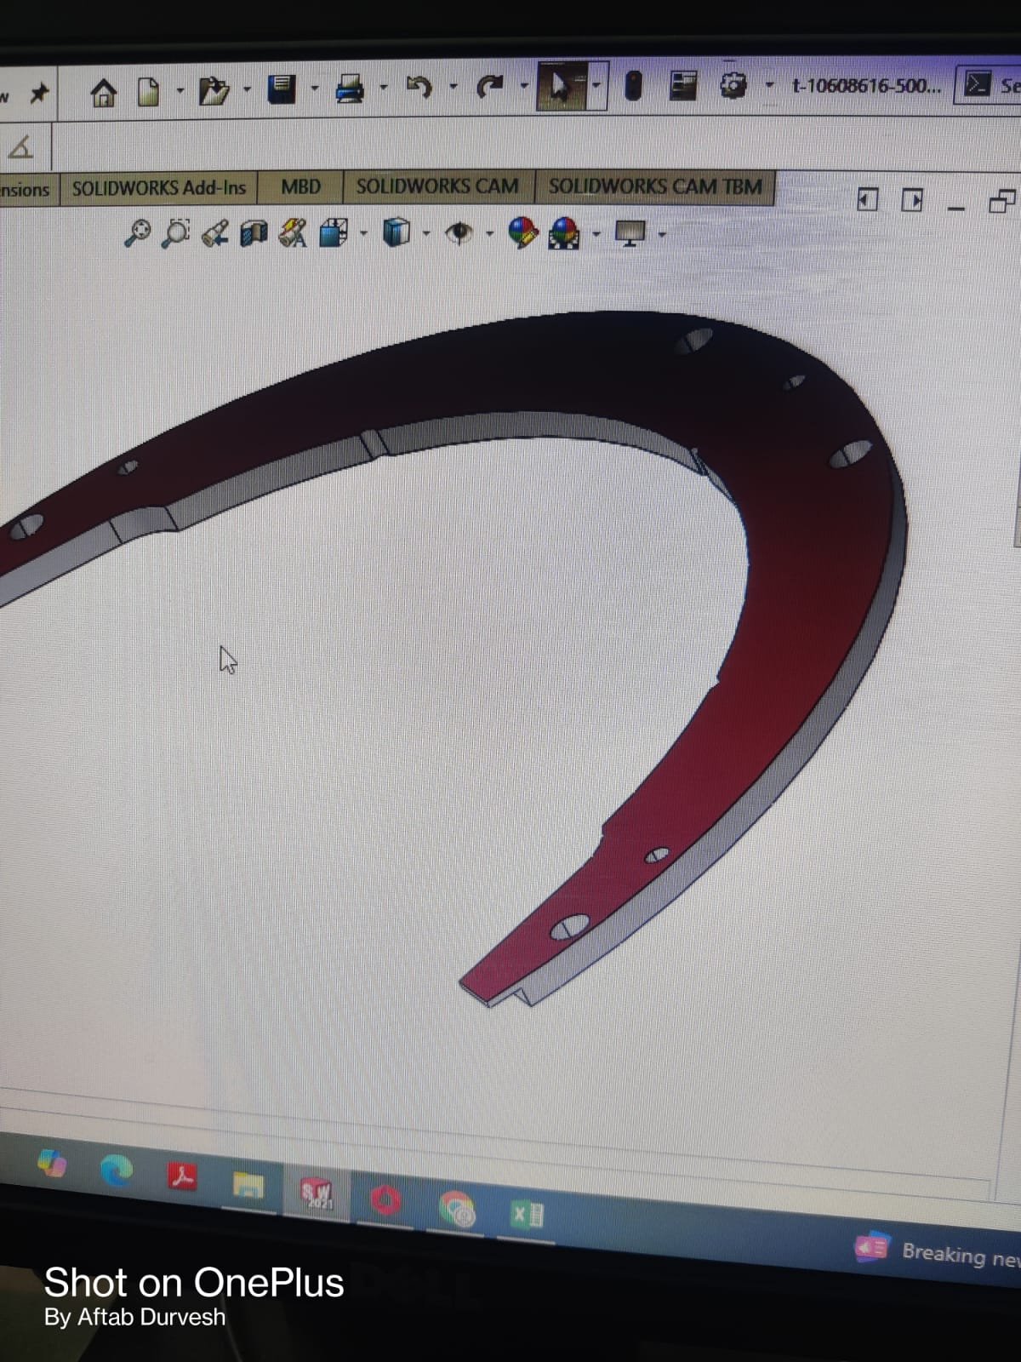
Task: Click the Home welcome icon
Action: (103, 92)
